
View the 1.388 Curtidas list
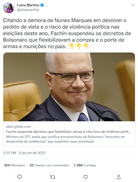(x=85, y=165)
